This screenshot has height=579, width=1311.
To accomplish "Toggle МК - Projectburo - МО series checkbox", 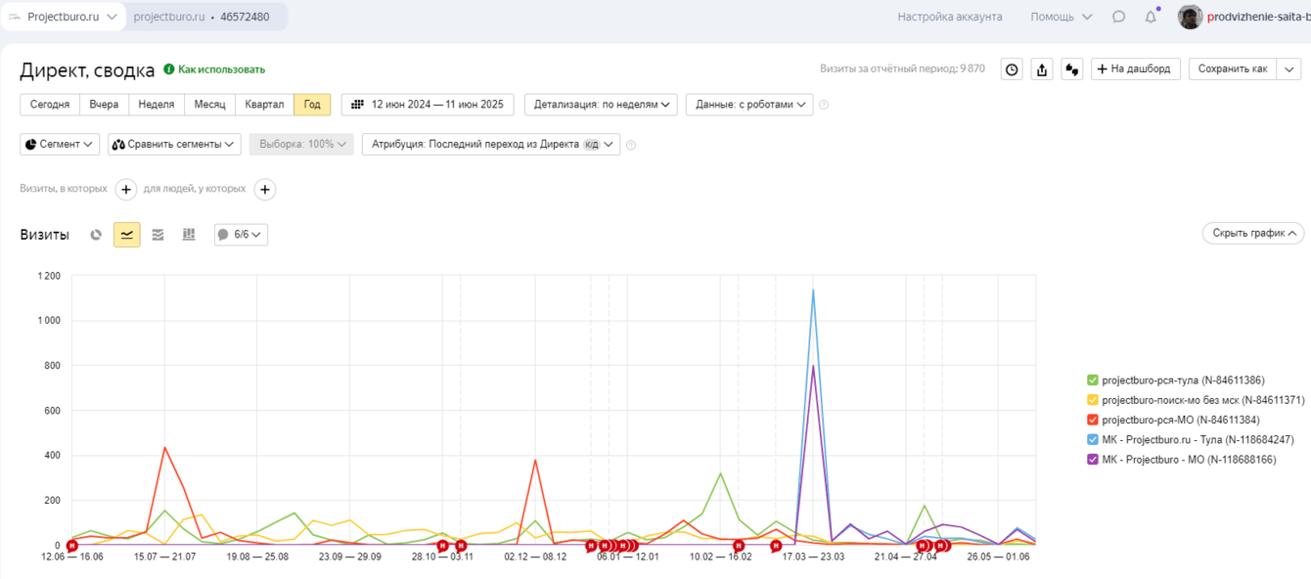I will point(1093,460).
